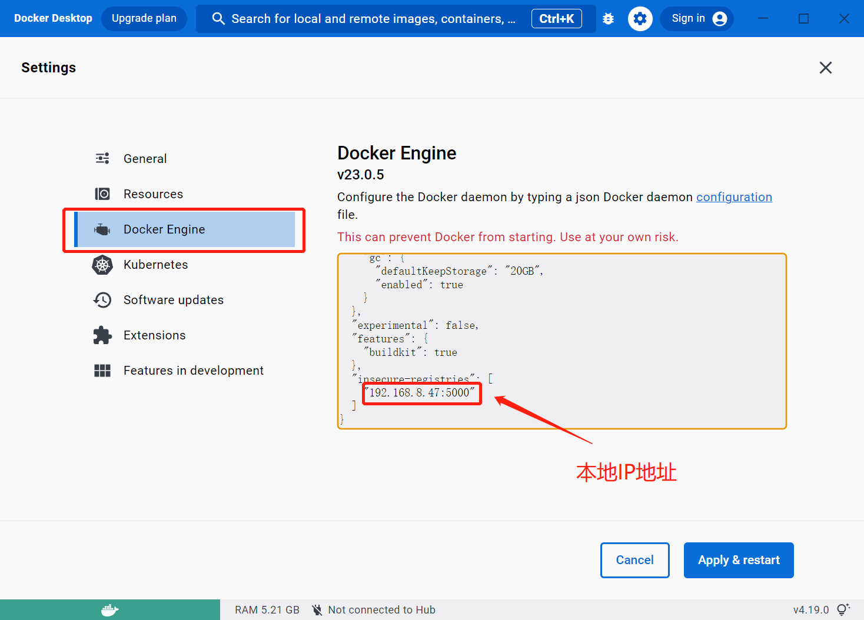The image size is (864, 620).
Task: Click the Extensions puzzle piece icon
Action: 102,335
